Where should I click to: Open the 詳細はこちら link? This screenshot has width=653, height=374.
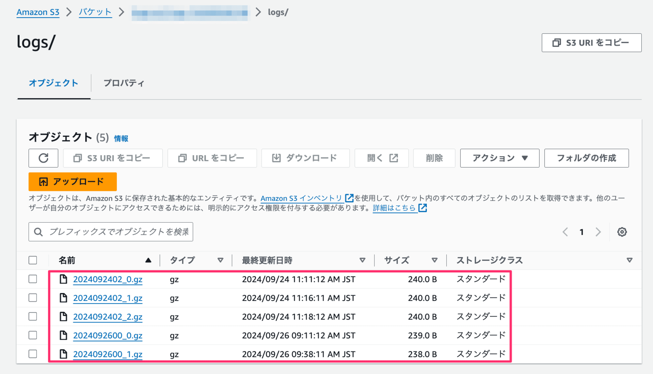394,208
